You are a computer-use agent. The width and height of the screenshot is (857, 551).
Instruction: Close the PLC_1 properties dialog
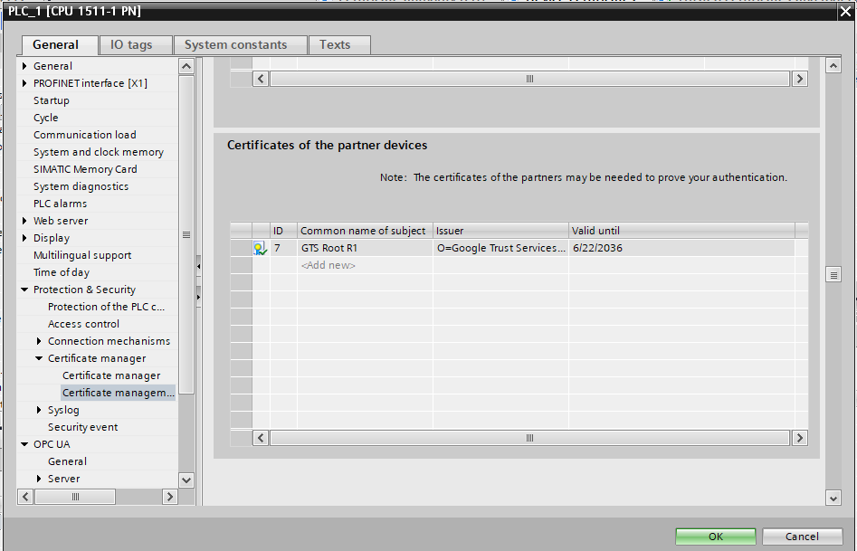click(x=844, y=11)
